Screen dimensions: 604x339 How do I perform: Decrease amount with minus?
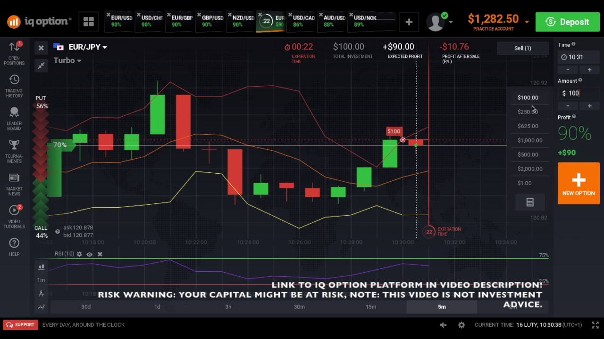pos(568,106)
